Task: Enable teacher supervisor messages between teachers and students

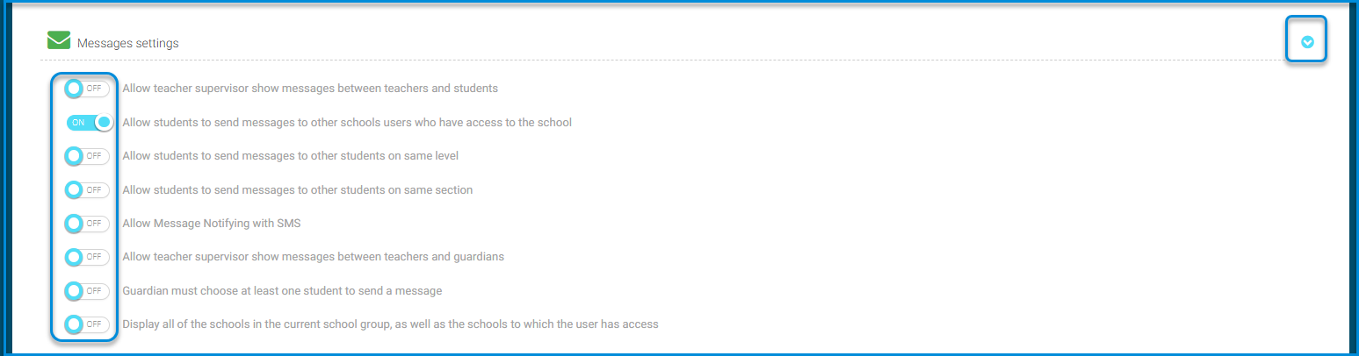Action: tap(88, 89)
